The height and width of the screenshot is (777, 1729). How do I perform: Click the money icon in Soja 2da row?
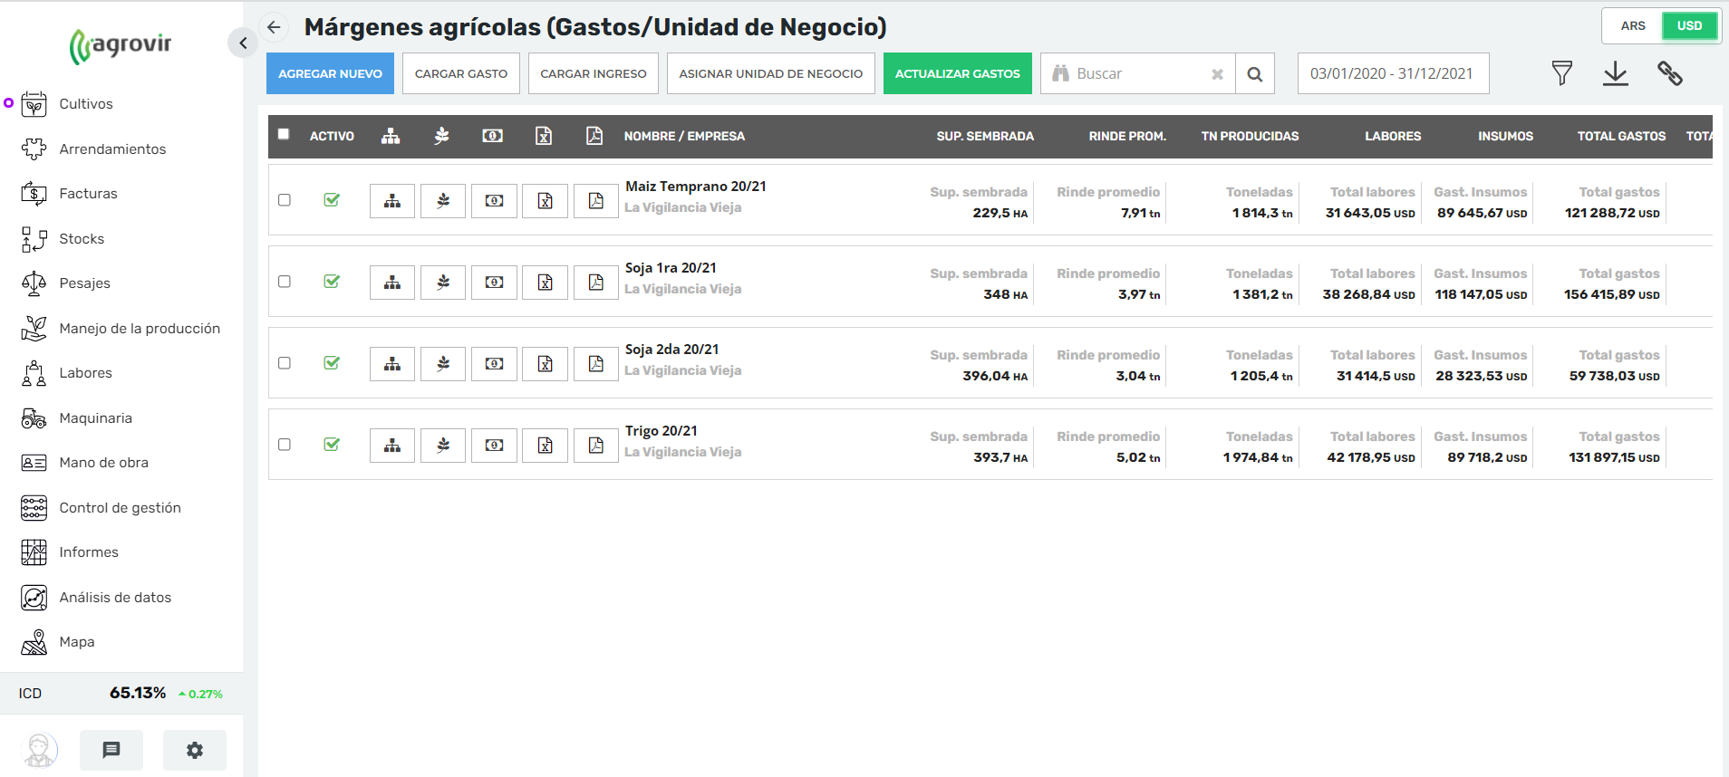coord(494,364)
